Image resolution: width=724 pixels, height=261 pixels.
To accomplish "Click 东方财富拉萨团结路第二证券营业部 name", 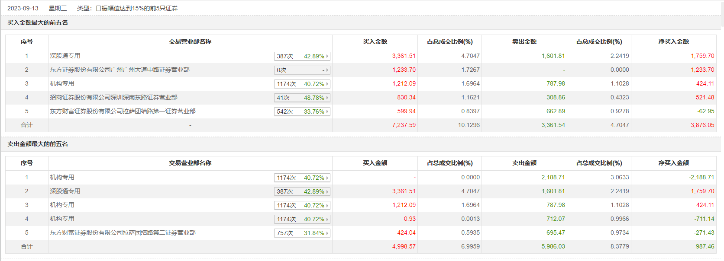I will [123, 232].
